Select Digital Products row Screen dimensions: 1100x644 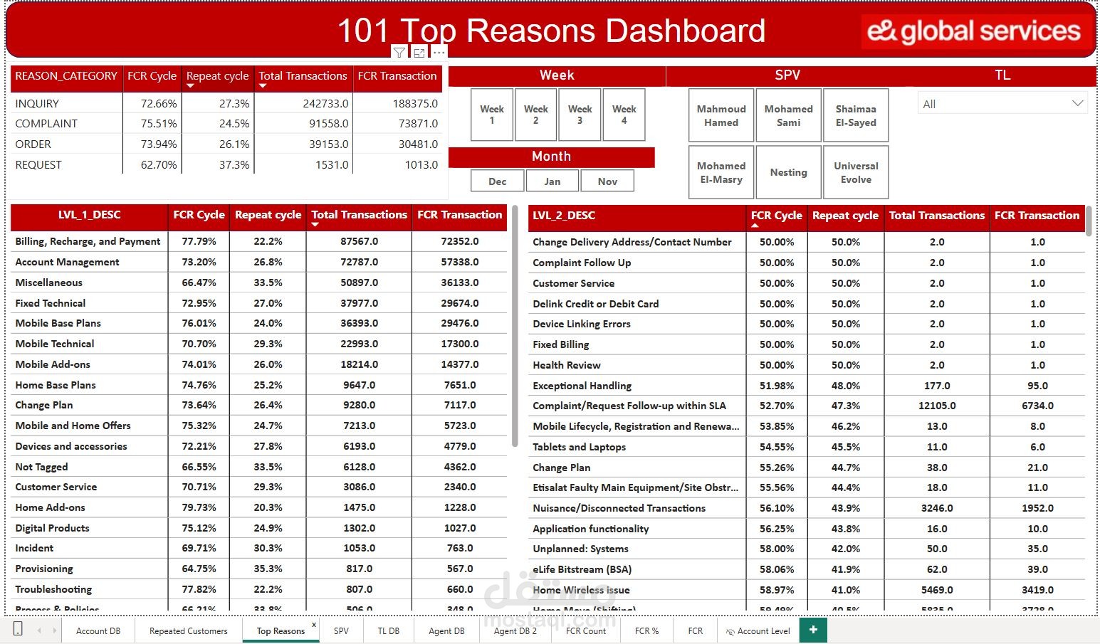[x=259, y=528]
